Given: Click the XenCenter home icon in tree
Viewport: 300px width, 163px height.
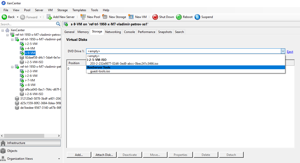Looking at the screenshot, I should pos(7,30).
